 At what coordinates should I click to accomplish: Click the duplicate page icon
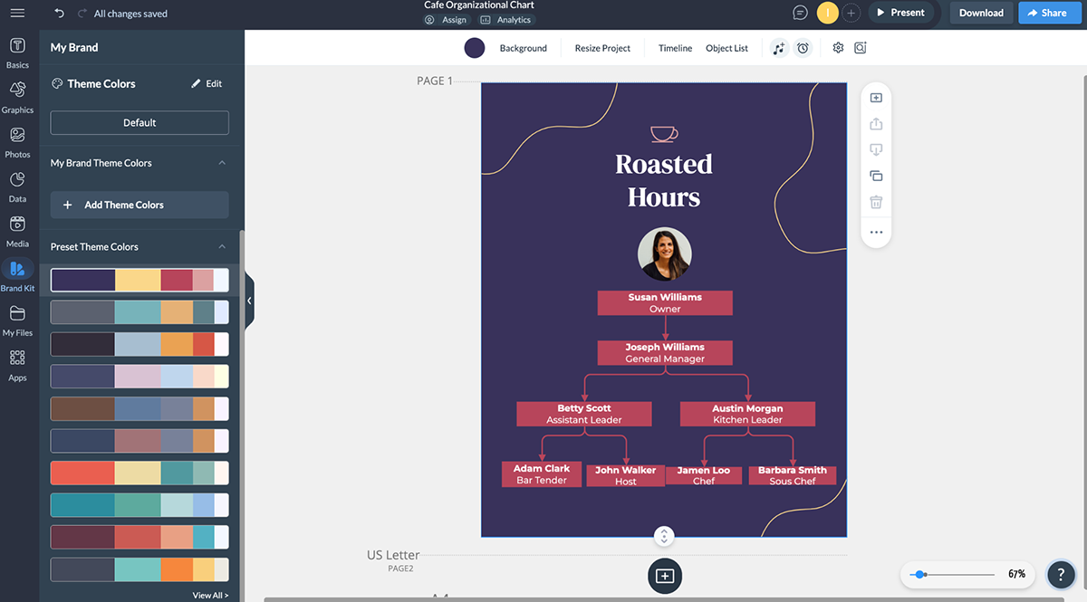[876, 176]
